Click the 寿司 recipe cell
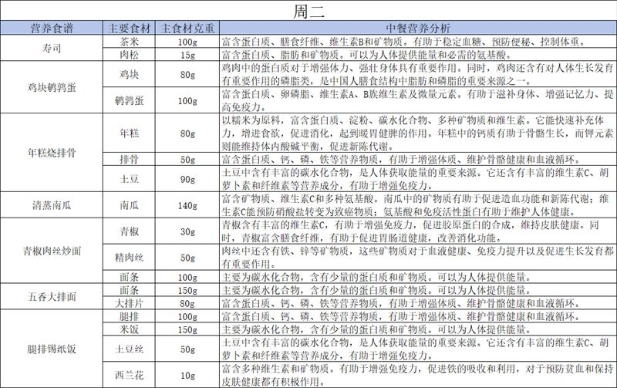Screen dimensions: 617x388 [x=52, y=48]
